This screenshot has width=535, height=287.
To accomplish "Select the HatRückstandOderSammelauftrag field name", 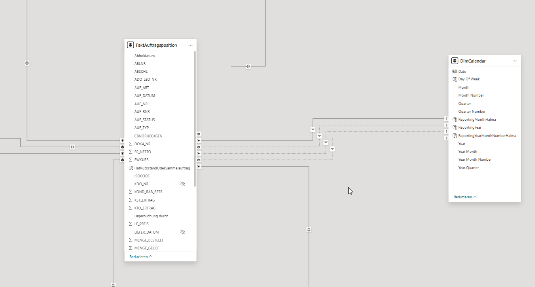I will click(x=162, y=168).
